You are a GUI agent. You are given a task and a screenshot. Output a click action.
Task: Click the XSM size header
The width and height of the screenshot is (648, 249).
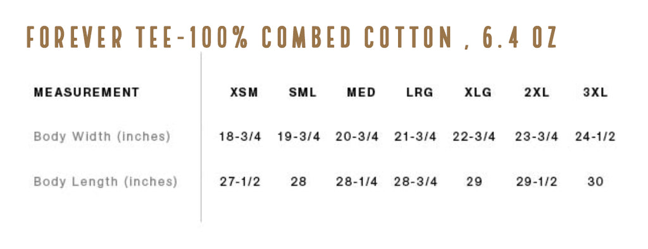point(244,93)
